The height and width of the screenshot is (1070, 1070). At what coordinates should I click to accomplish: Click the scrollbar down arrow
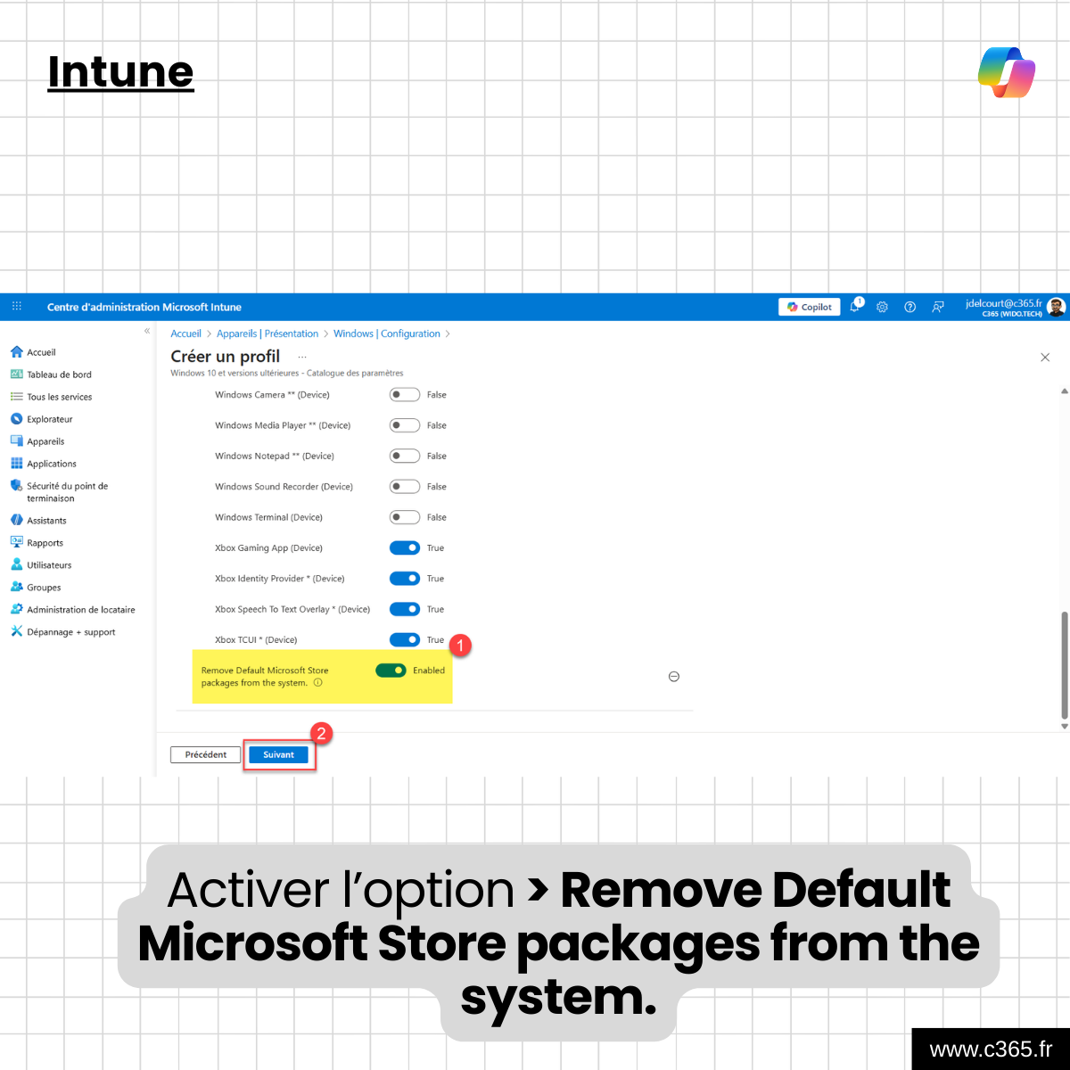click(1064, 727)
